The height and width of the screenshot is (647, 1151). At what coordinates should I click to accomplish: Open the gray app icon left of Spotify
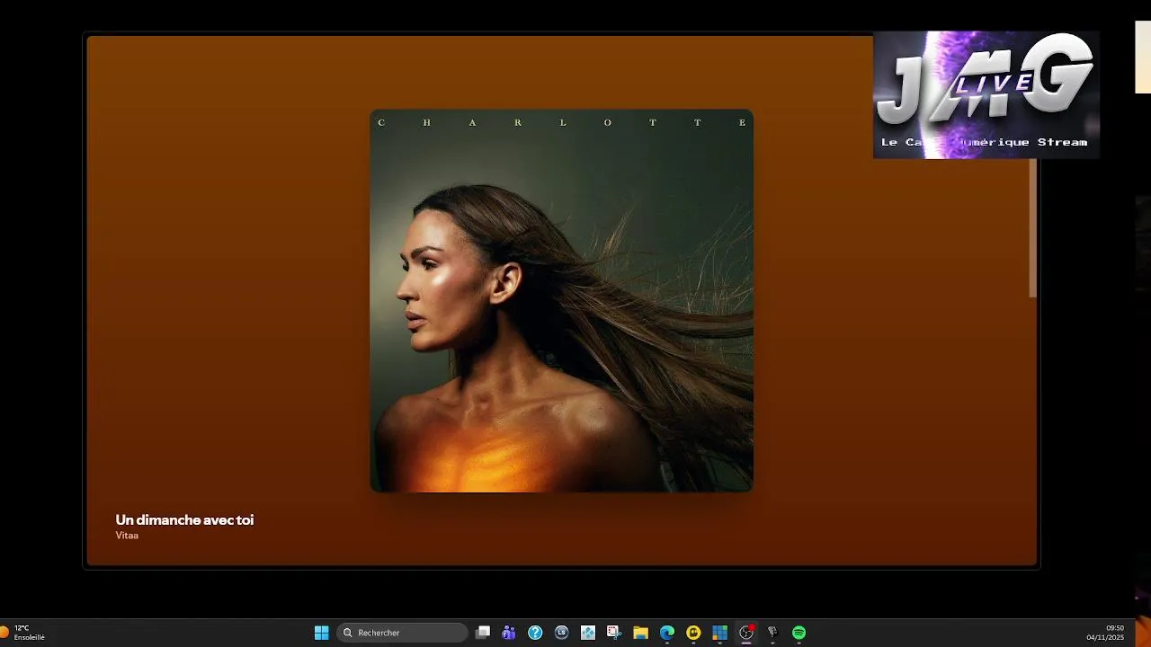(772, 633)
